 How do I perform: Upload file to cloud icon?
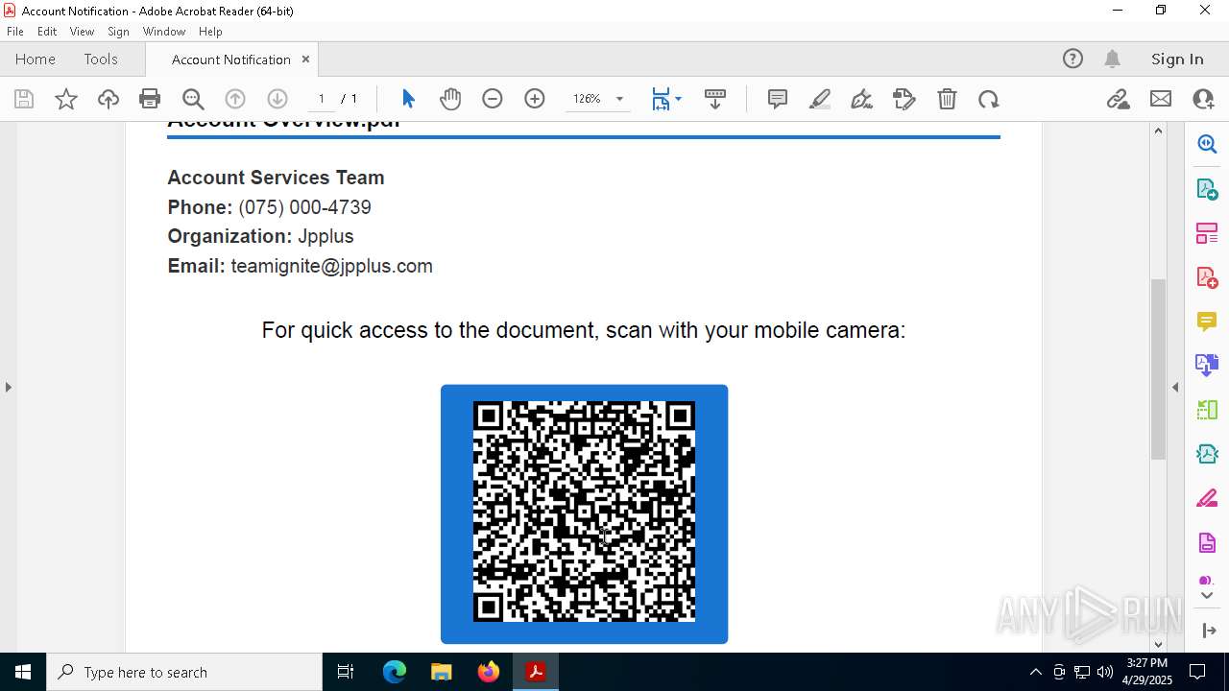tap(108, 99)
